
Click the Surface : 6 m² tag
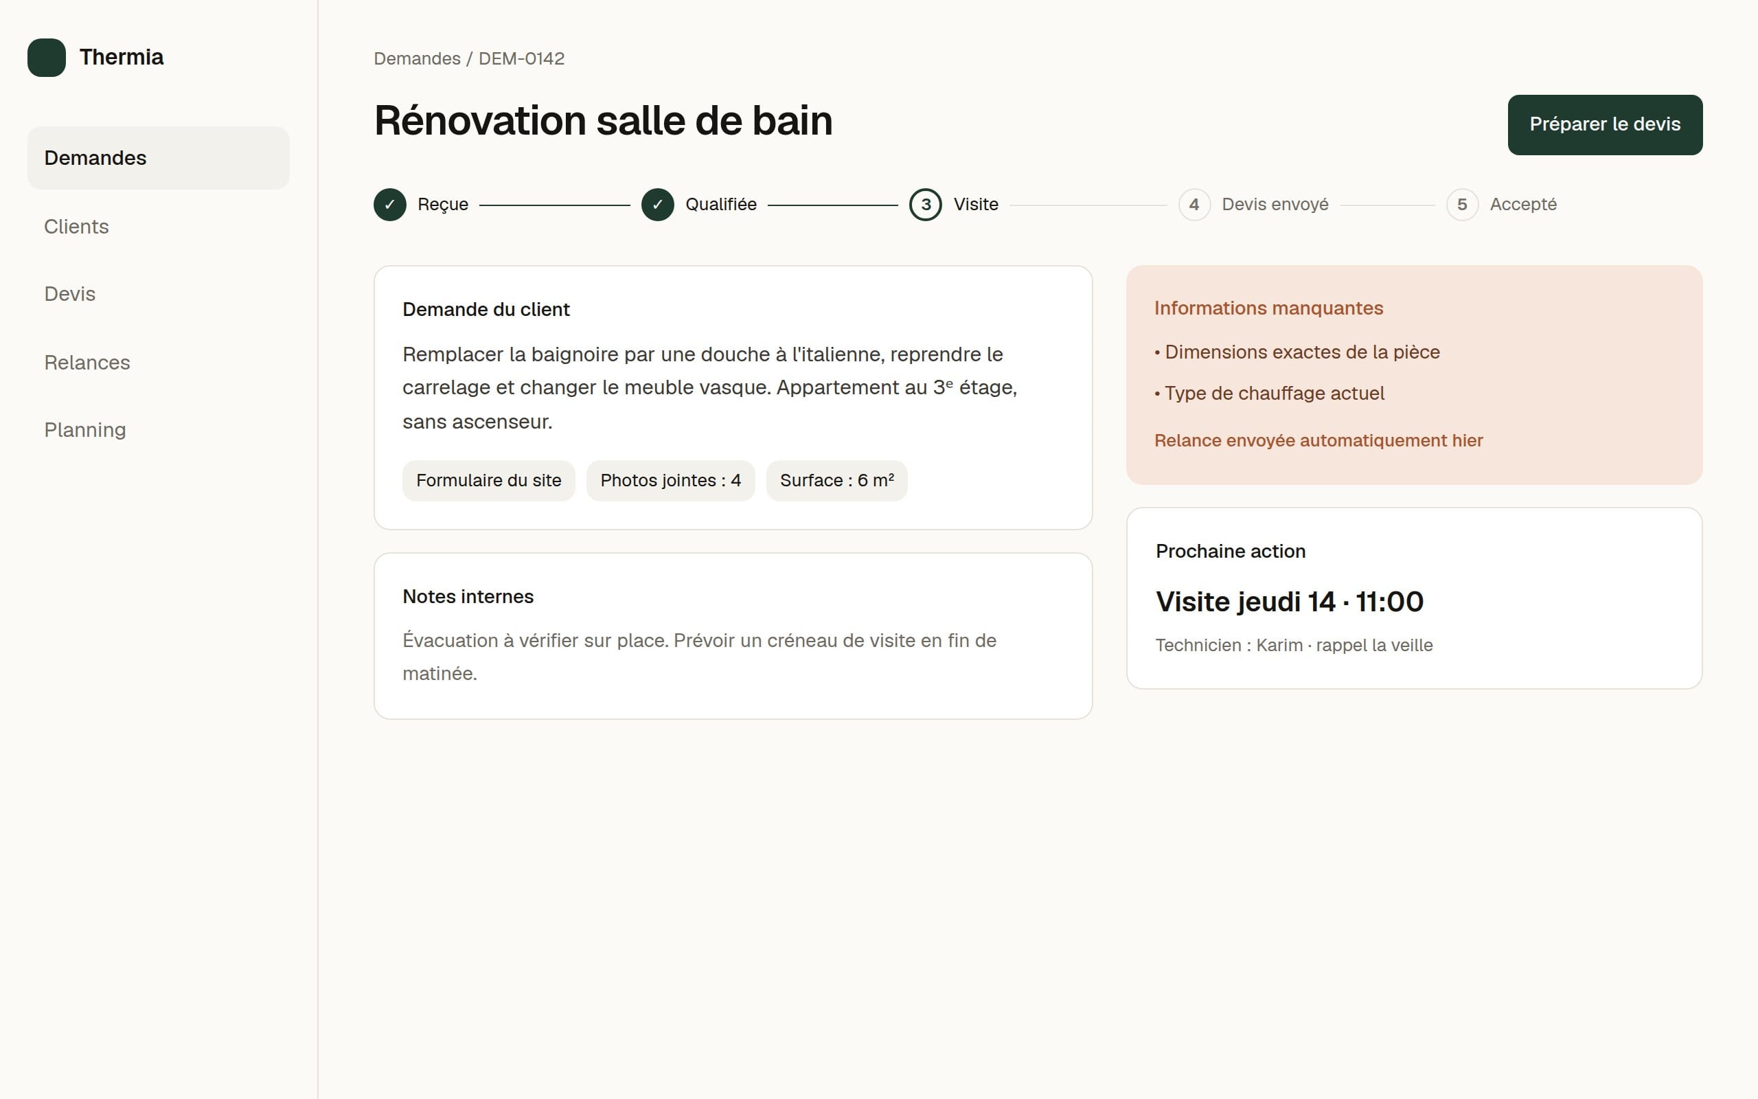pyautogui.click(x=837, y=480)
